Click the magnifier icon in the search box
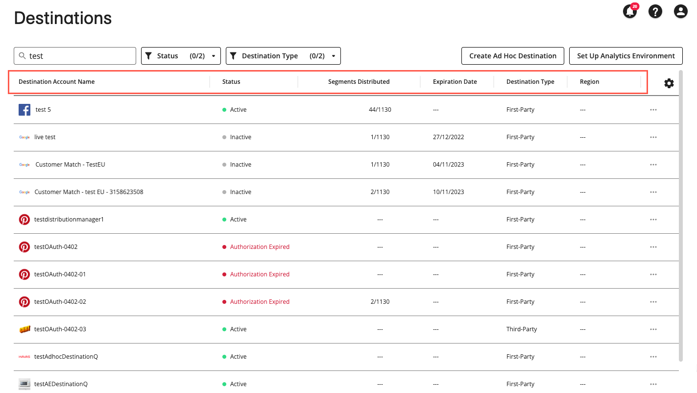The width and height of the screenshot is (697, 393). pos(23,55)
